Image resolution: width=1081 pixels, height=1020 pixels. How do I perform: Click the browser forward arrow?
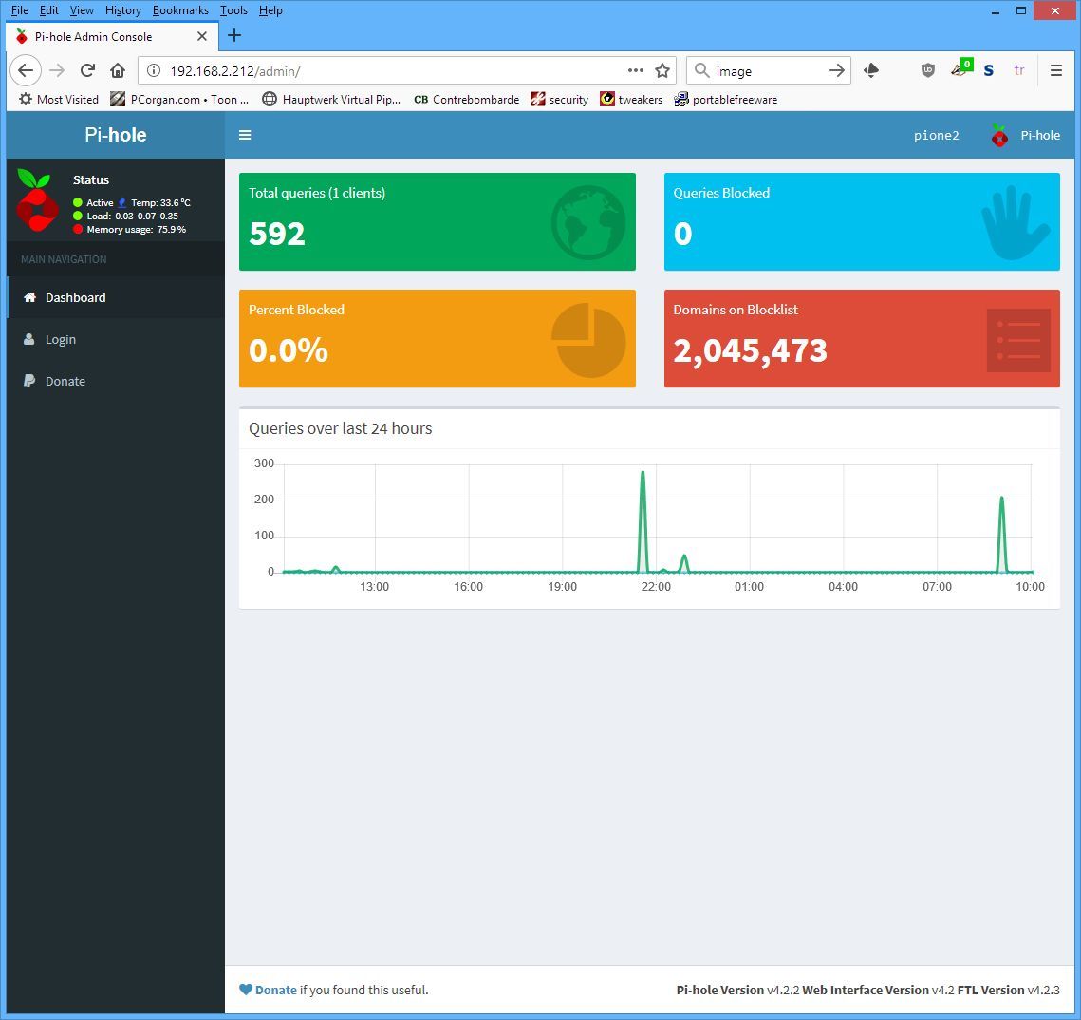pos(57,70)
